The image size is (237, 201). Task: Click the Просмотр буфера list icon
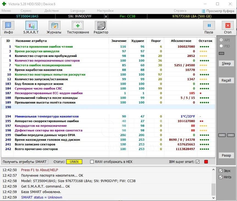[203, 11]
